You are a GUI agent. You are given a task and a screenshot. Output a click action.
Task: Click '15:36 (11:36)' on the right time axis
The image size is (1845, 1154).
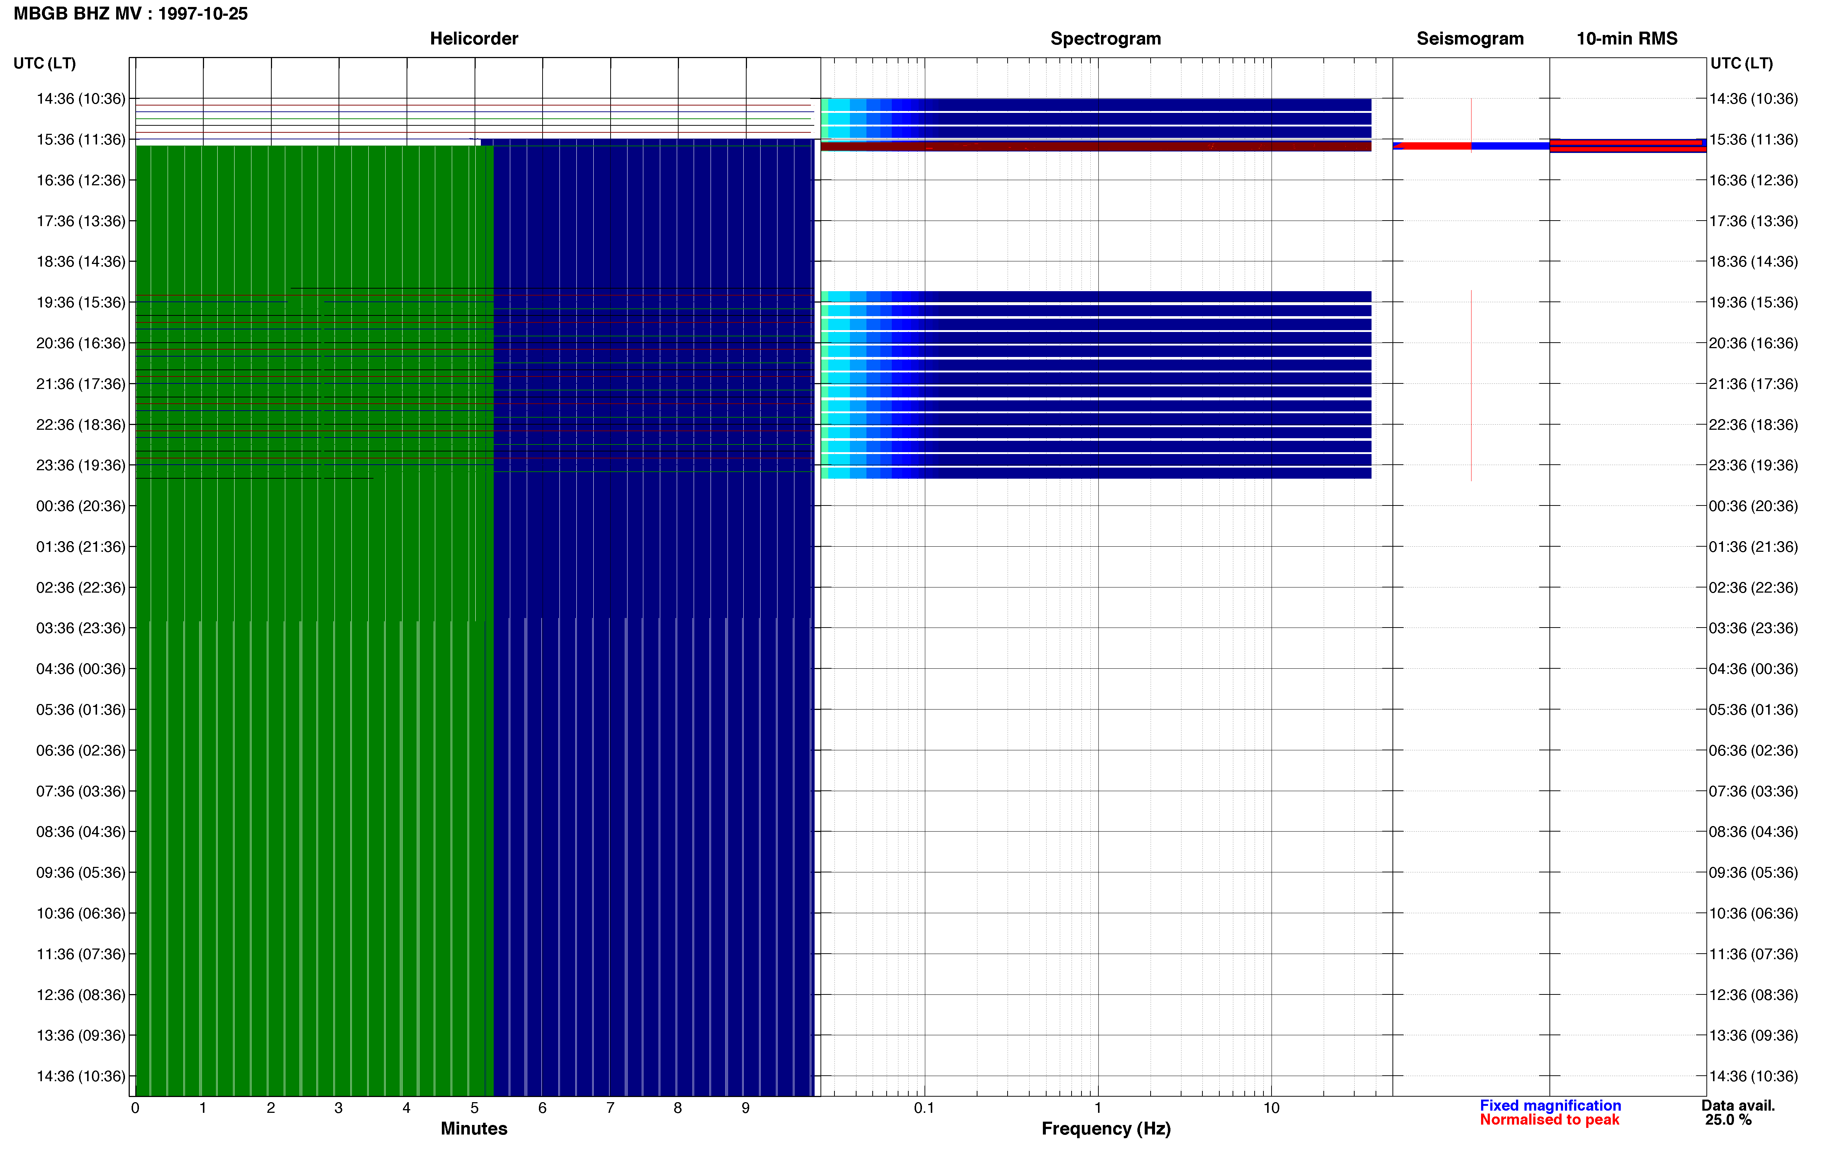coord(1753,140)
